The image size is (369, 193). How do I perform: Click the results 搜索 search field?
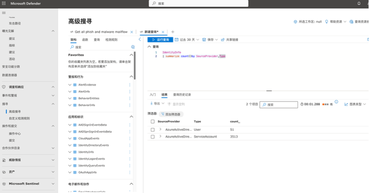pyautogui.click(x=279, y=105)
